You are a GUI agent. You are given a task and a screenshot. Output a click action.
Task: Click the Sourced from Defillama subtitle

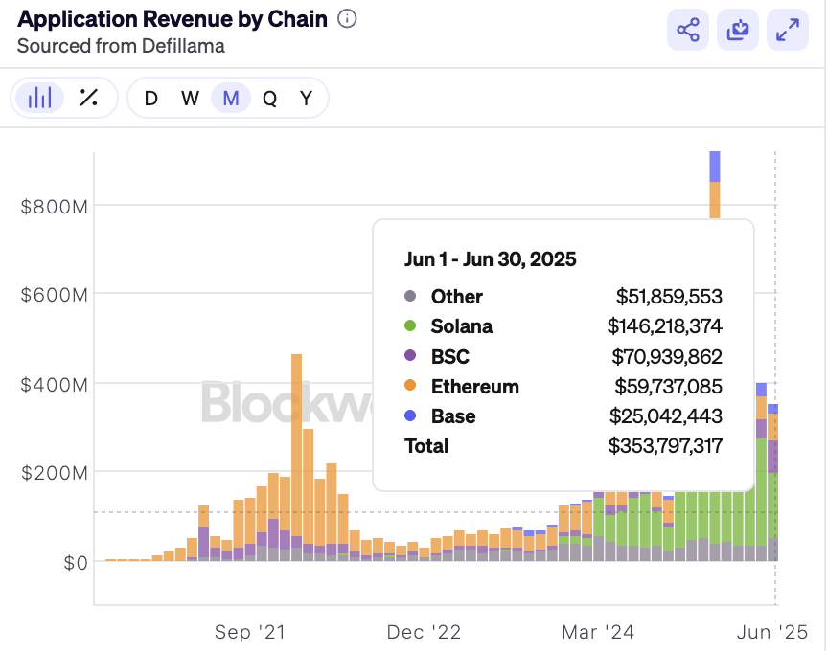coord(121,46)
